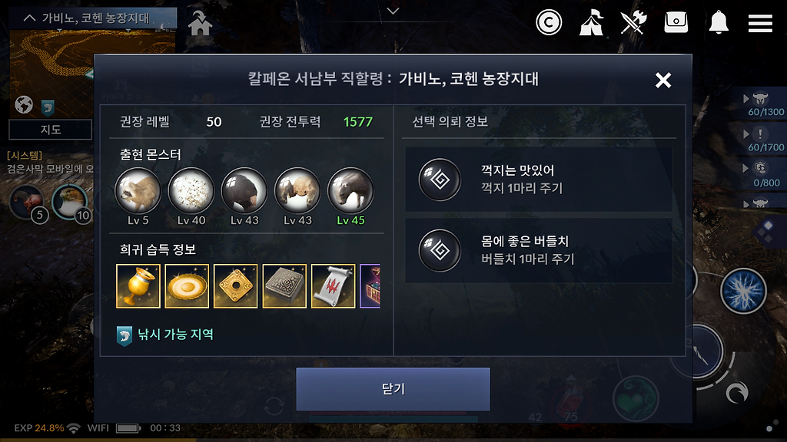The image size is (787, 442).
Task: Select the golden goblet rare item
Action: [x=138, y=286]
